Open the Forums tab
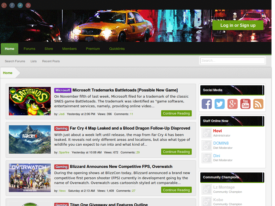Viewport: 275px width, 206px height. 30,49
